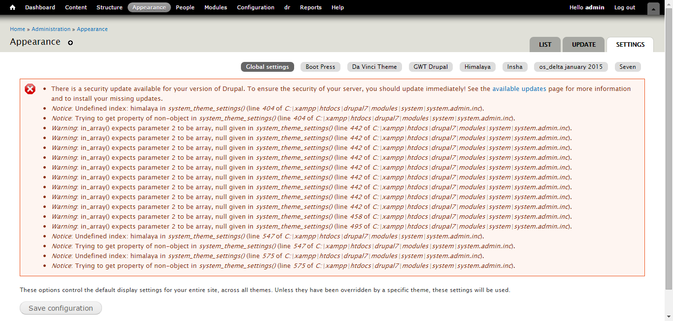Open the Dashboard menu
673x321 pixels.
point(40,7)
